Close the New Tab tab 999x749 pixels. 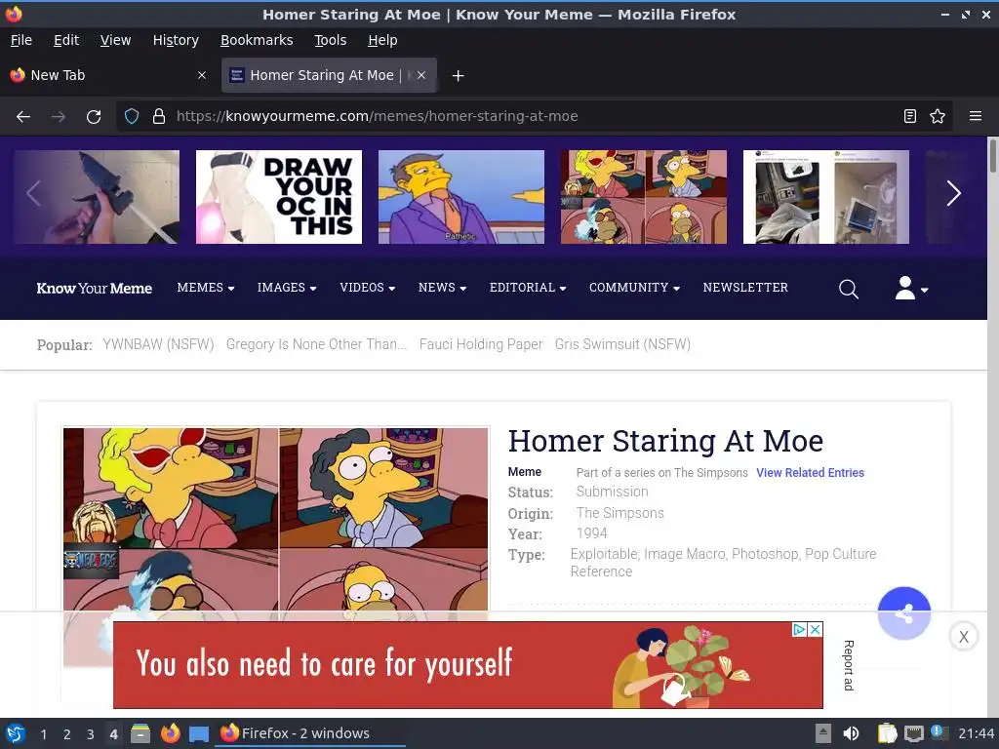(x=202, y=75)
